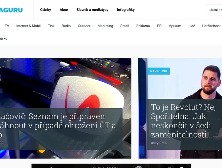Open the Akce menu item

[x=64, y=10]
